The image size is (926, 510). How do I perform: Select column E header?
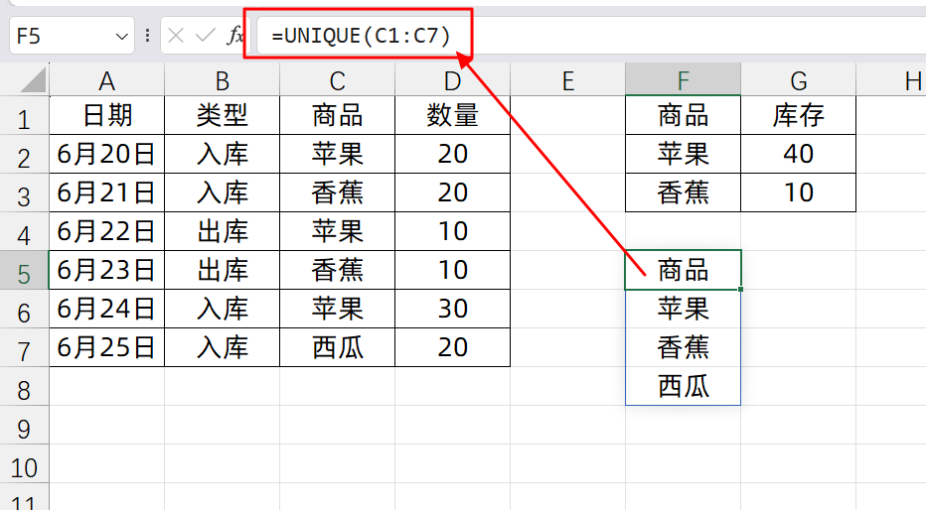pyautogui.click(x=567, y=80)
